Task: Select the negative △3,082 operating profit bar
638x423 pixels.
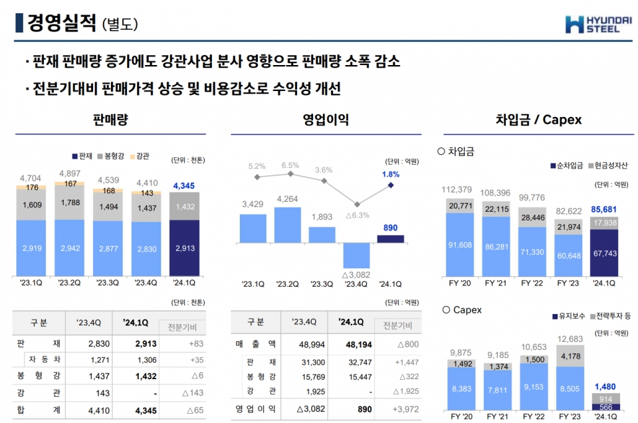Action: point(357,255)
